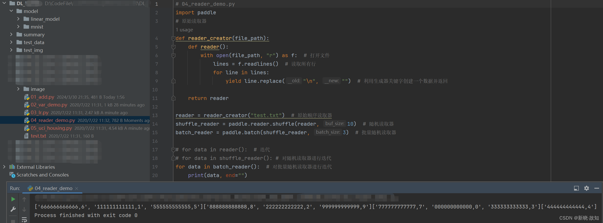Click python file icon of 05_uci_housing.py
The width and height of the screenshot is (603, 223).
[27, 128]
